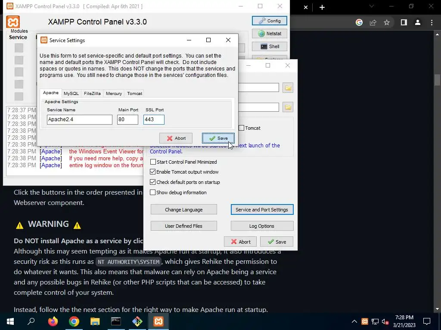The image size is (441, 330).
Task: Click Abort in the Service Settings dialog
Action: click(x=176, y=138)
